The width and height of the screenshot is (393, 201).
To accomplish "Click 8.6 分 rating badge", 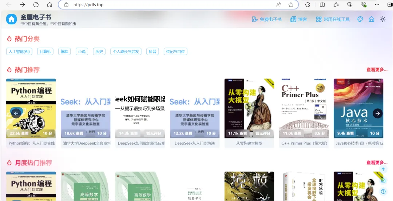I will point(319,133).
